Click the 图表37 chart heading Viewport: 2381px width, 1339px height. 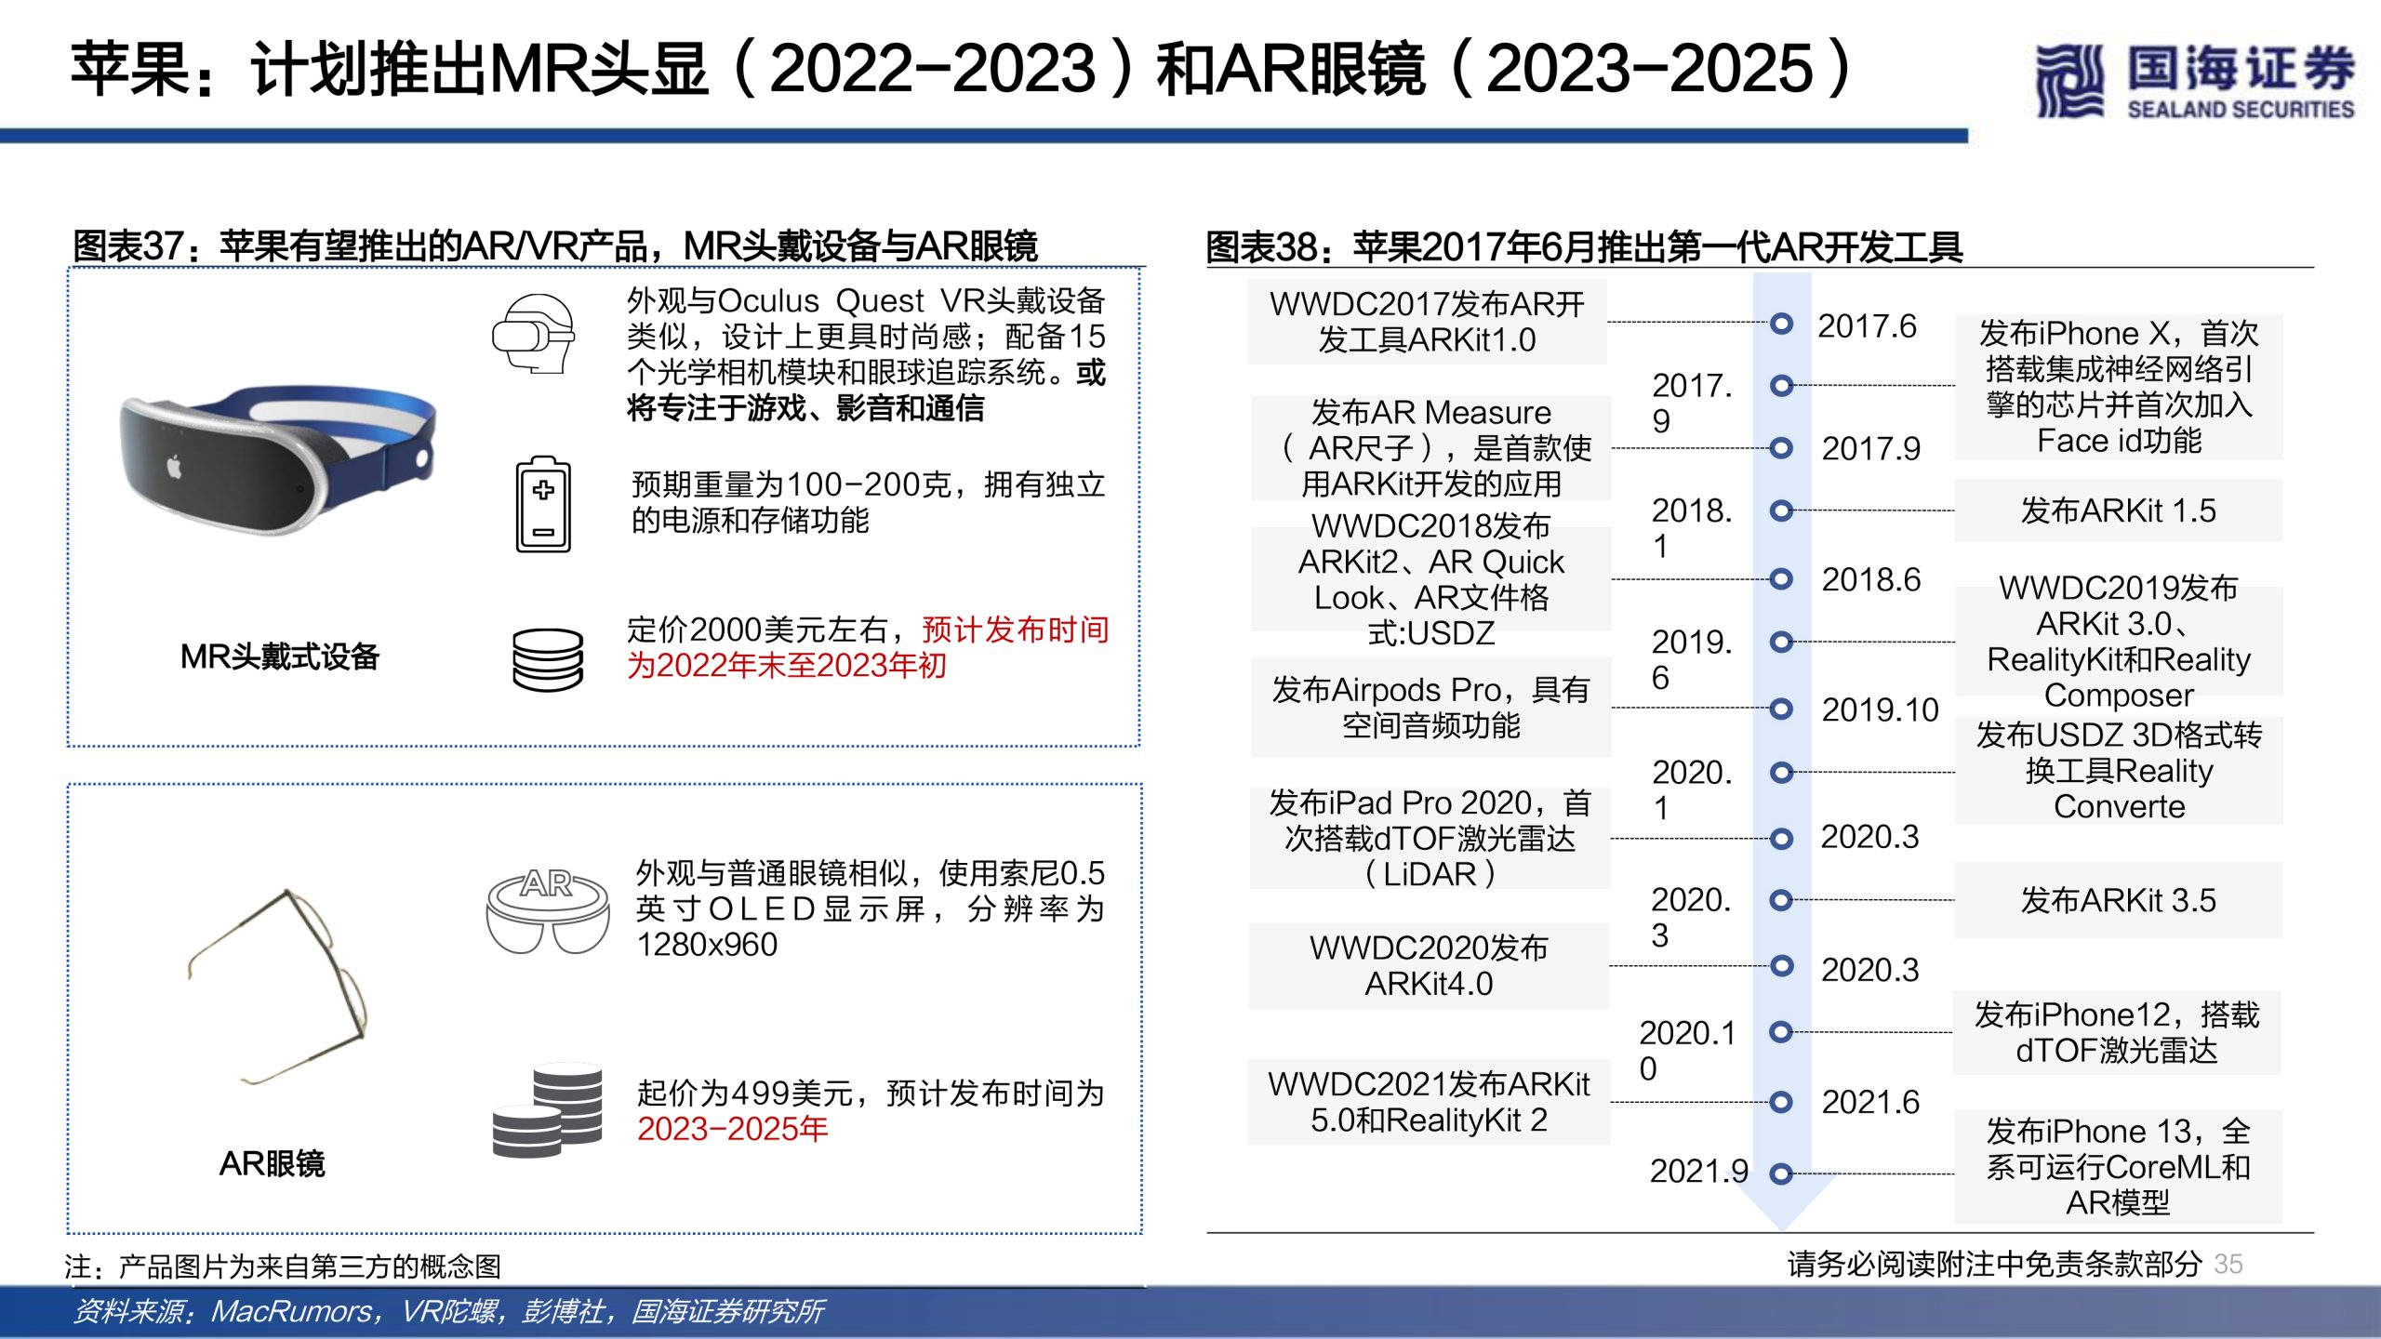tap(555, 246)
